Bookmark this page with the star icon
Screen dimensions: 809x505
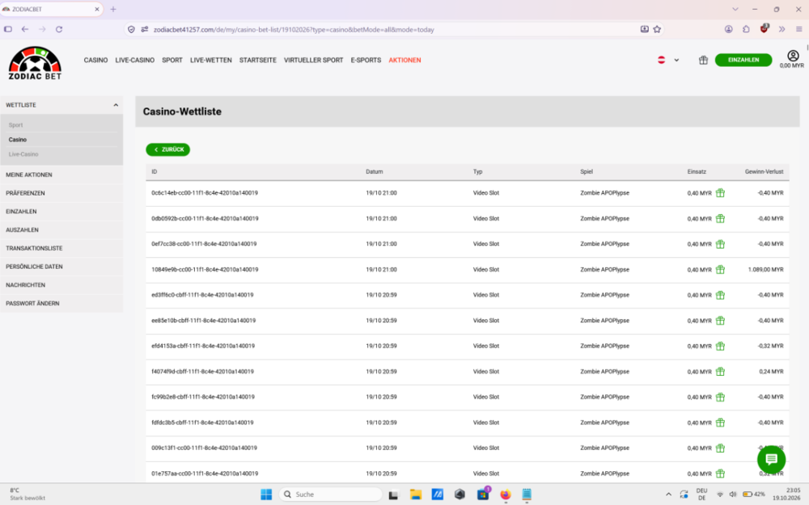pyautogui.click(x=657, y=29)
